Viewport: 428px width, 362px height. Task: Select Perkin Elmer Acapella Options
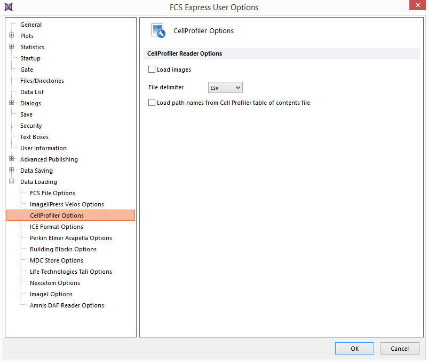[70, 238]
